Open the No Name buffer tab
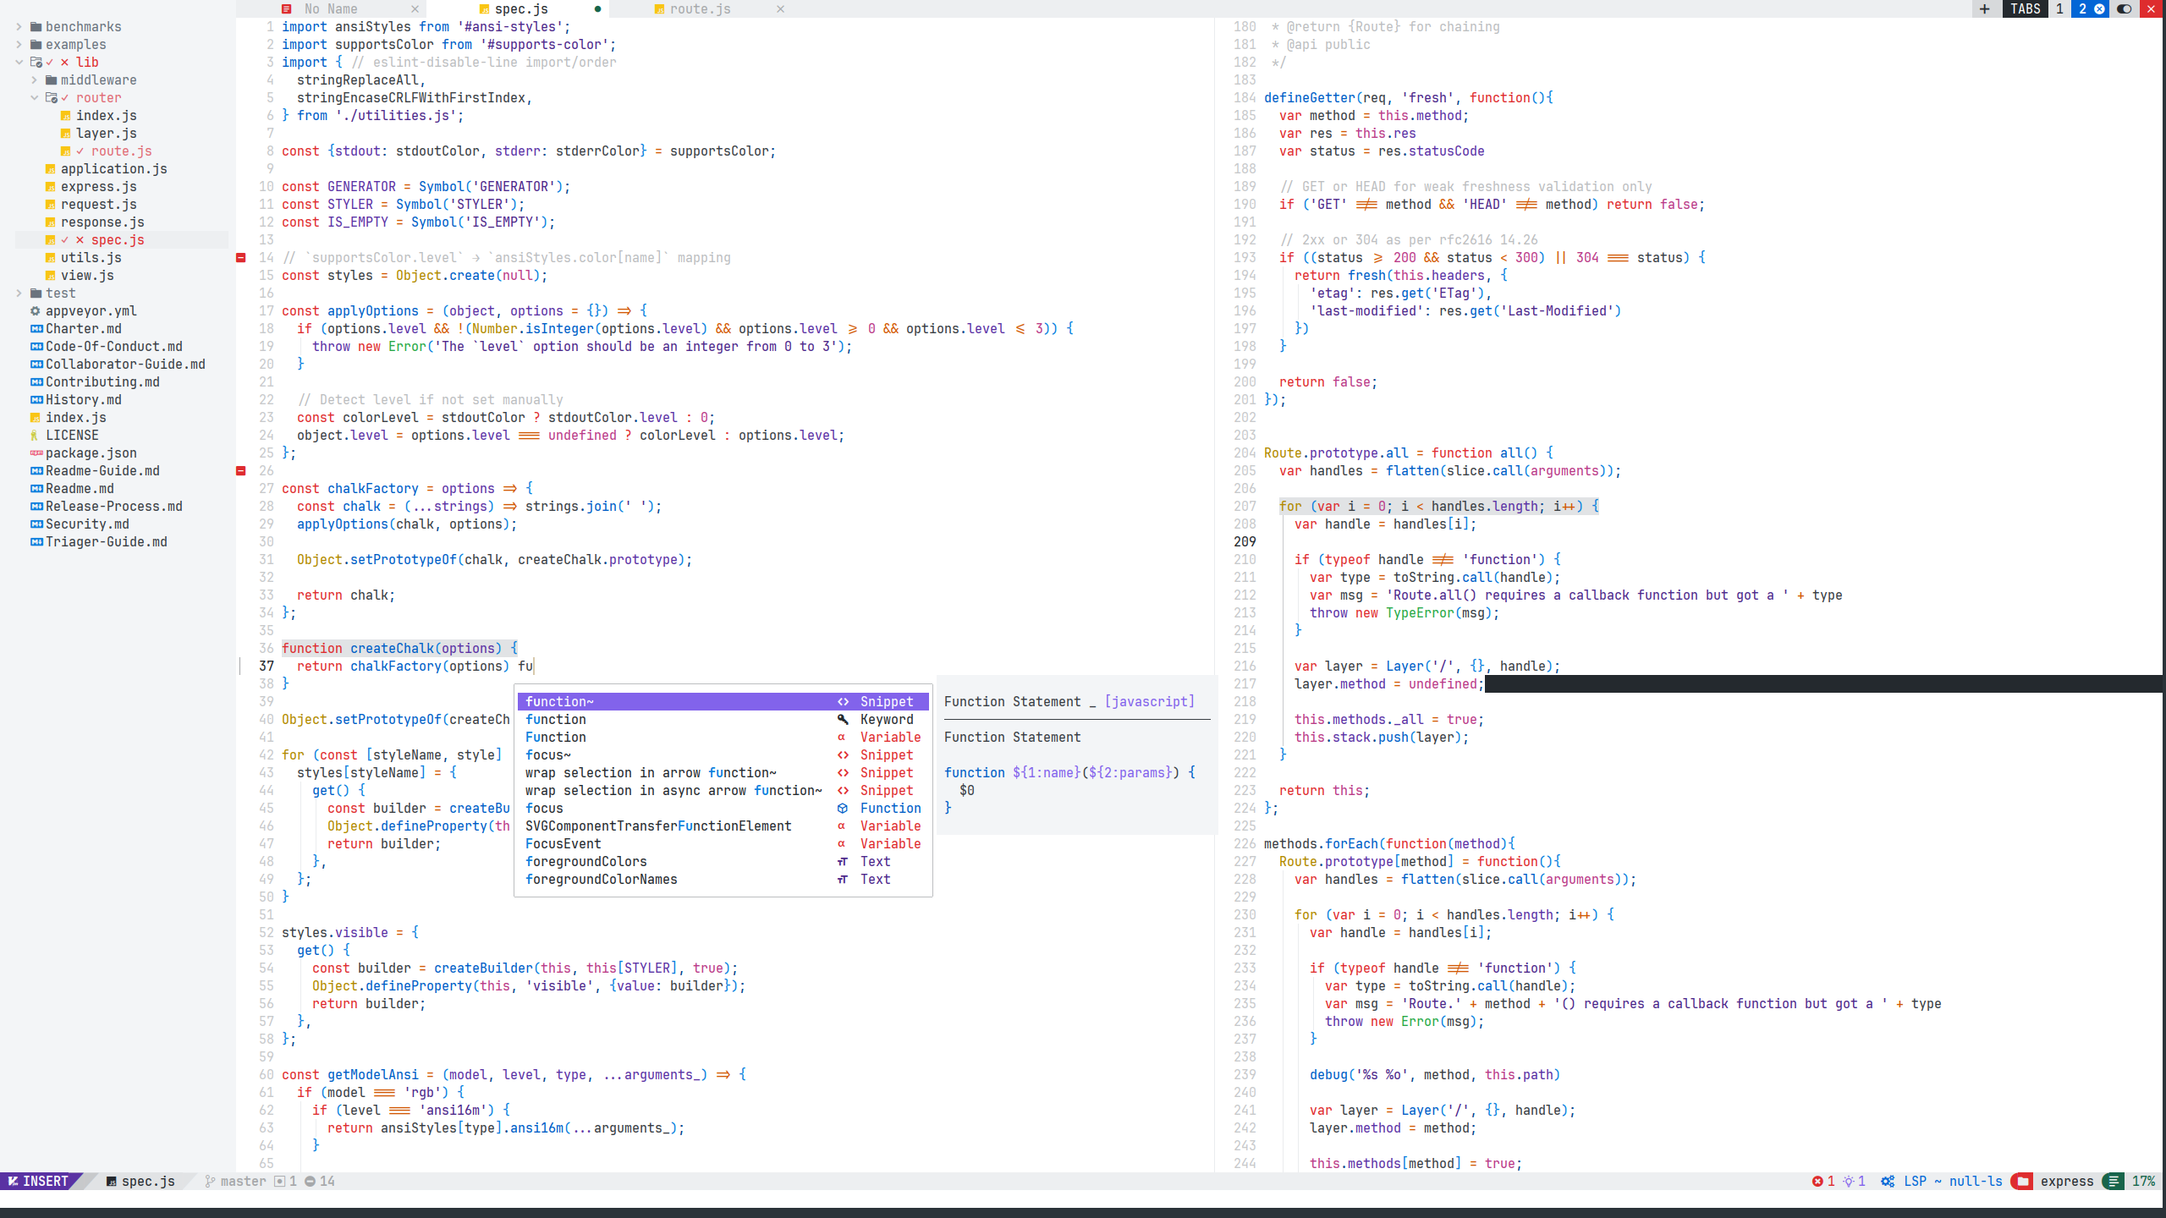This screenshot has width=2166, height=1218. 331,8
